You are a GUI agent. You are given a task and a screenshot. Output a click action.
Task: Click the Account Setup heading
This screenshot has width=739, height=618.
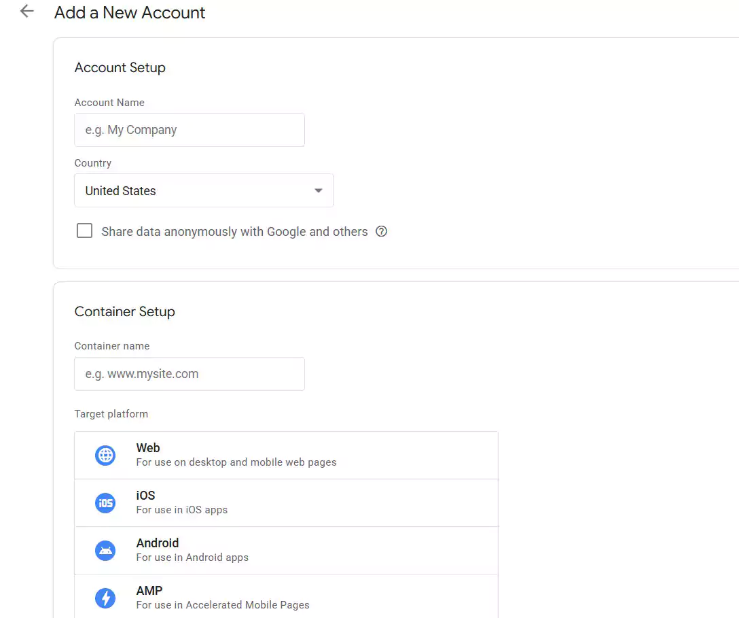click(x=120, y=67)
